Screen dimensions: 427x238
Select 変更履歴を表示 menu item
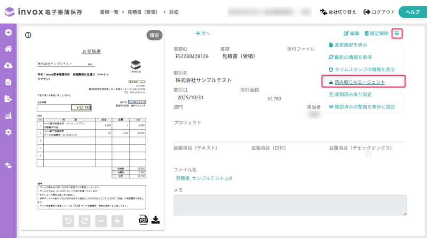pyautogui.click(x=348, y=45)
